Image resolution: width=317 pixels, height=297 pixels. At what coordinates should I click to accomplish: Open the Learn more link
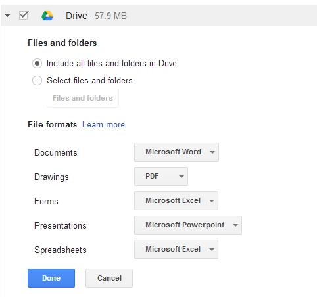pos(103,125)
